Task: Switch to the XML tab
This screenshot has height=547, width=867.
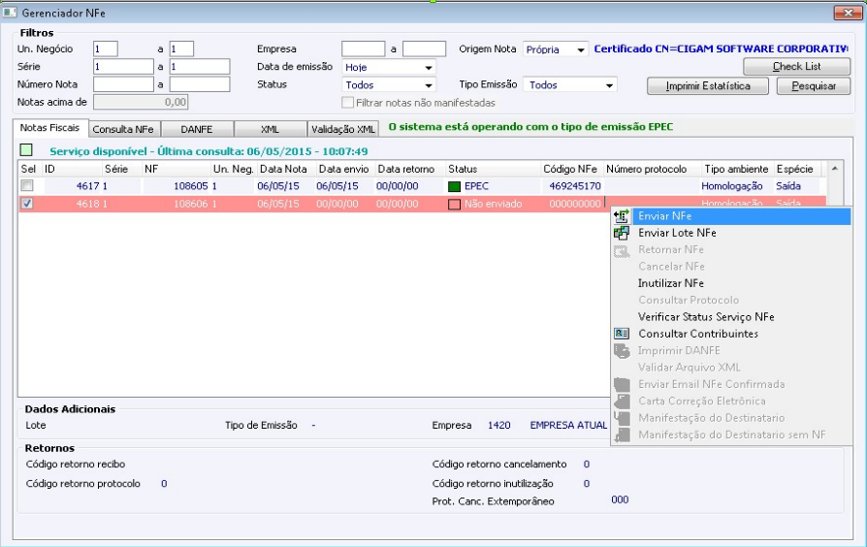Action: click(x=270, y=129)
